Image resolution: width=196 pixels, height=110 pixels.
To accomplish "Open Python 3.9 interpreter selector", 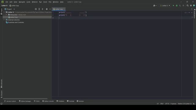I will tap(185, 104).
